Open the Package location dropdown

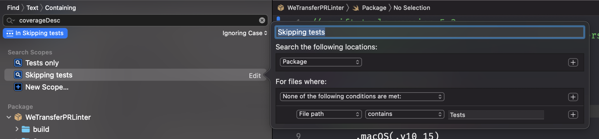point(321,62)
